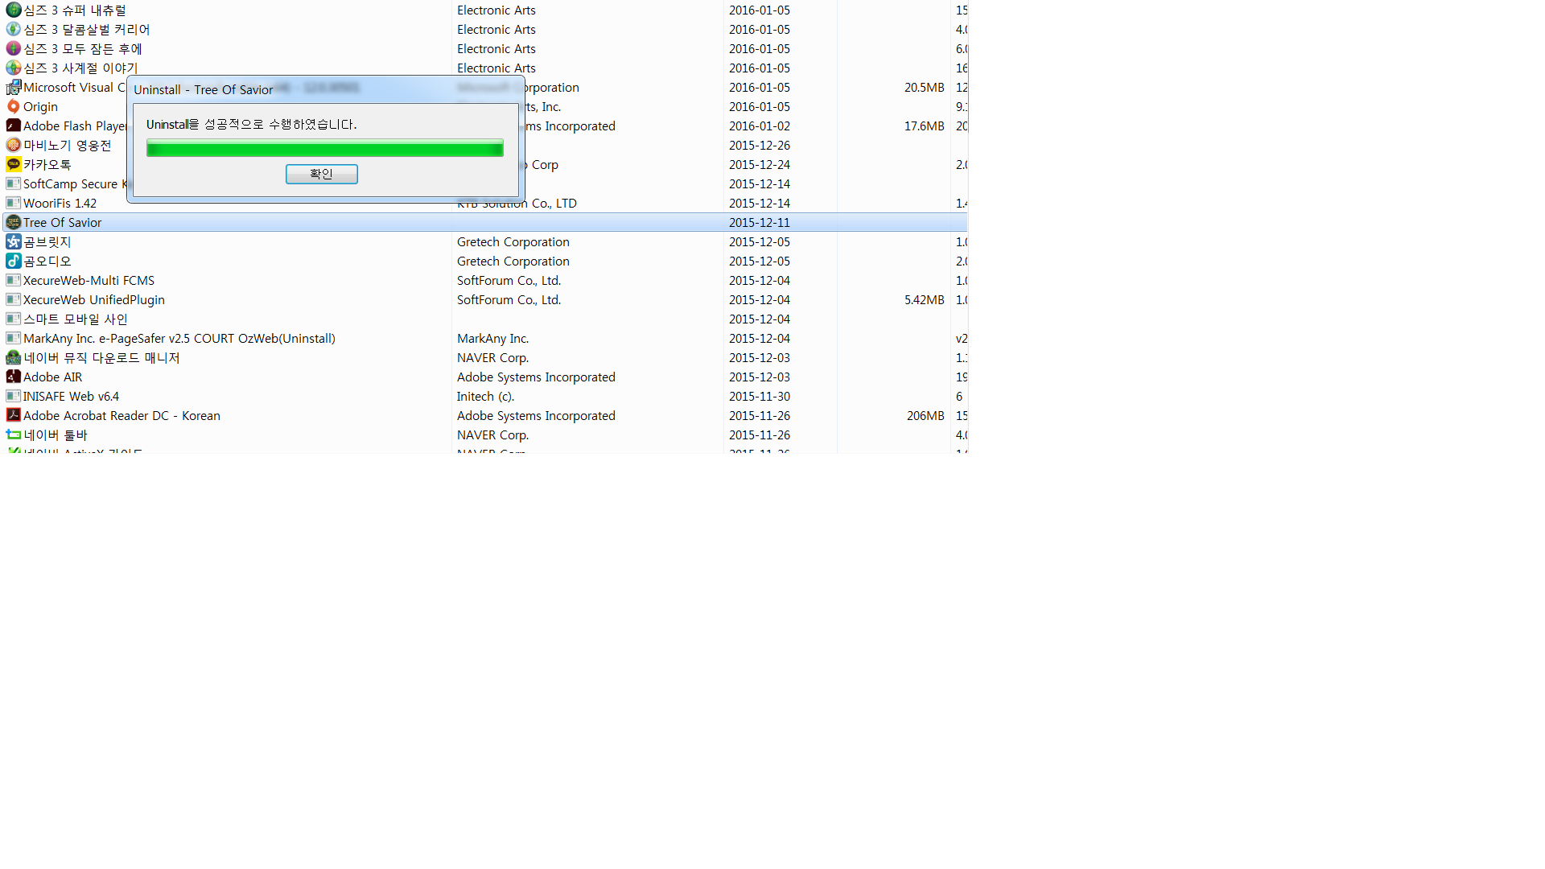Screen dimensions: 1545x869
Task: Click the Adobe Acrobat Reader DC icon
Action: (13, 416)
